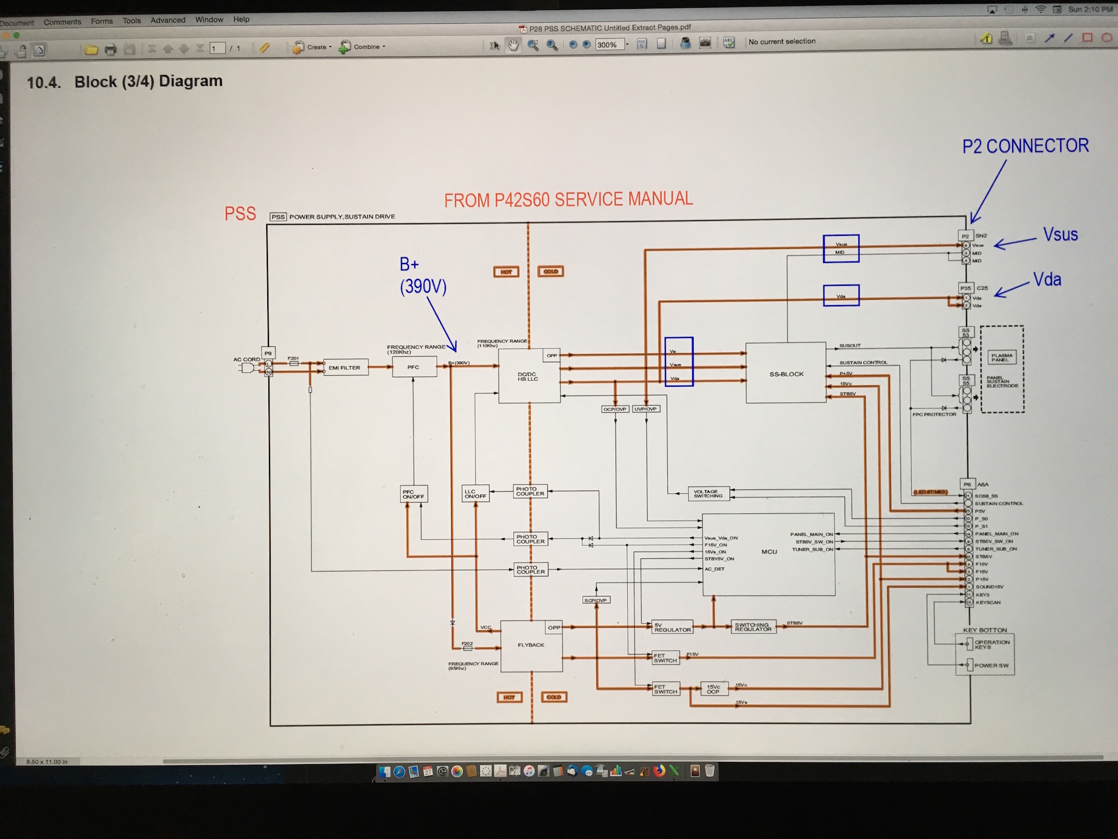This screenshot has height=839, width=1118.
Task: Select the Stamp tool
Action: 1005,38
